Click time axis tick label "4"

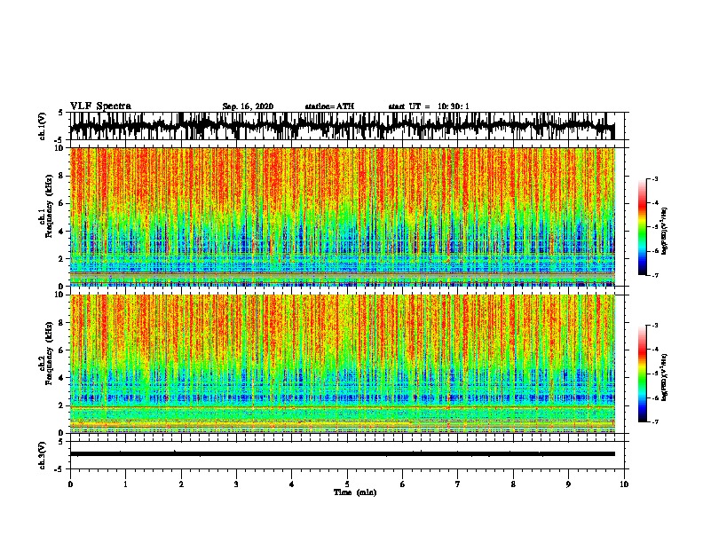pos(292,484)
